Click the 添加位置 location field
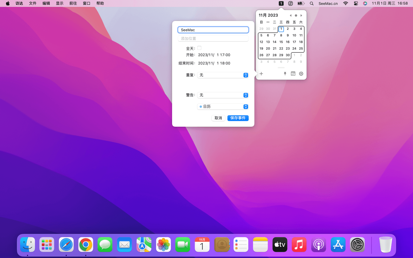413x258 pixels. 213,38
